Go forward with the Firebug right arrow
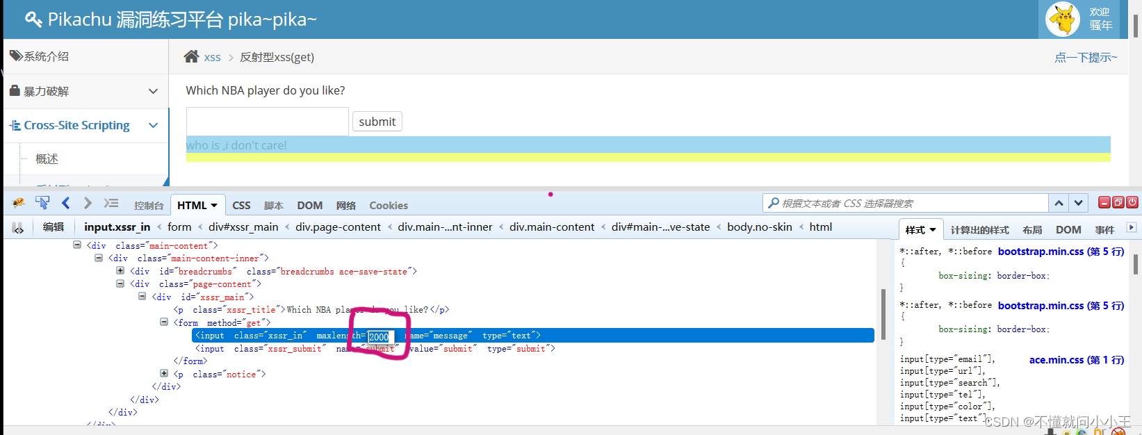This screenshot has width=1142, height=435. point(88,203)
